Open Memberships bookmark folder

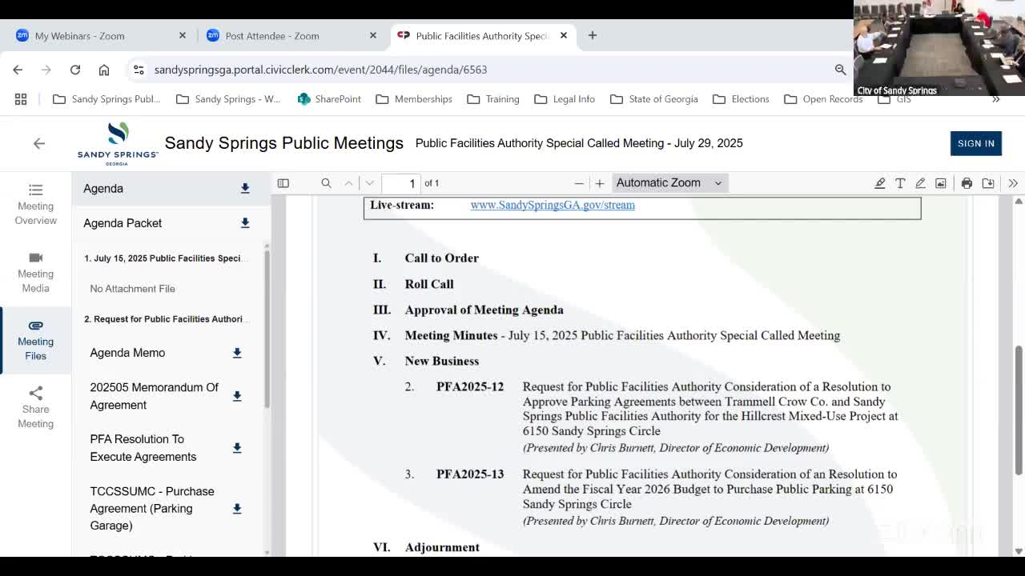tap(414, 99)
